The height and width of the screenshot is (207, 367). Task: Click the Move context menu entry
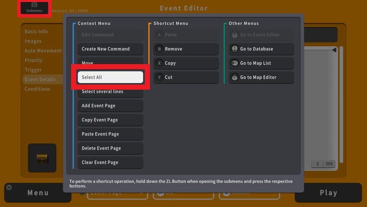point(110,62)
